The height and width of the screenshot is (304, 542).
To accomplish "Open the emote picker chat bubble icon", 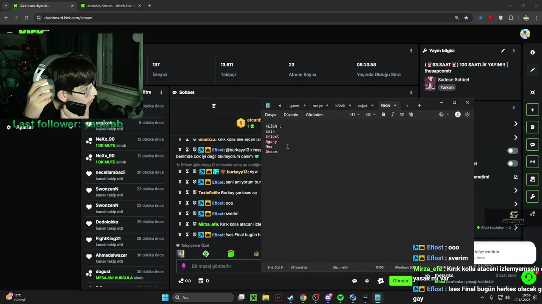I will (x=354, y=281).
